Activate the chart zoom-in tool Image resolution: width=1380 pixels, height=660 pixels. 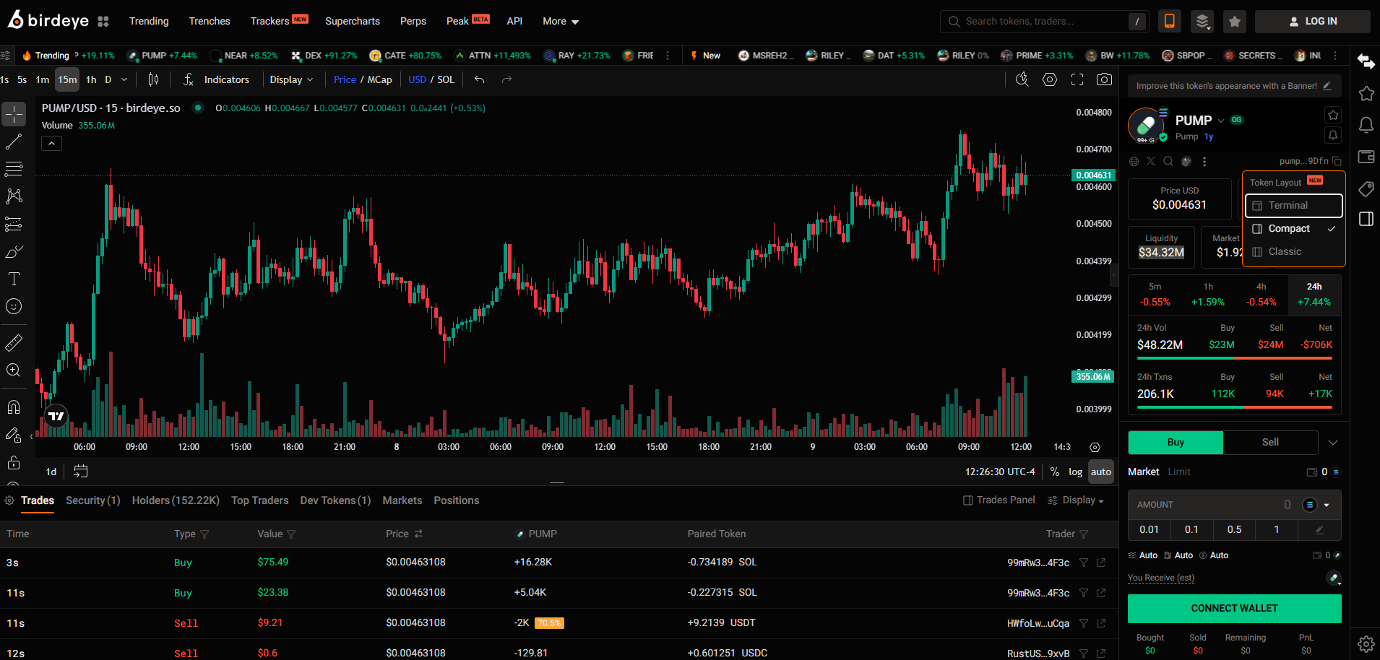14,370
